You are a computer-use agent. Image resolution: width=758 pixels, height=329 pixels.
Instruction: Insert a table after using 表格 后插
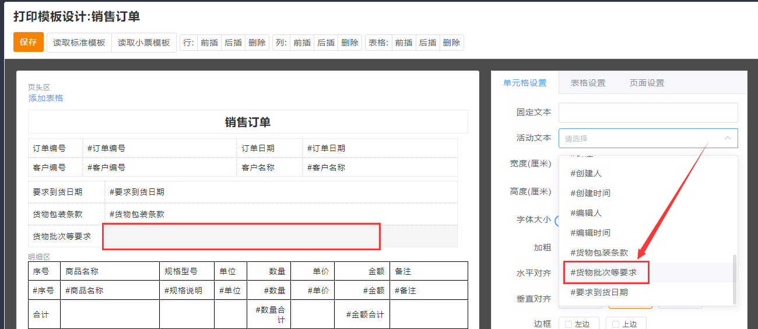click(427, 43)
